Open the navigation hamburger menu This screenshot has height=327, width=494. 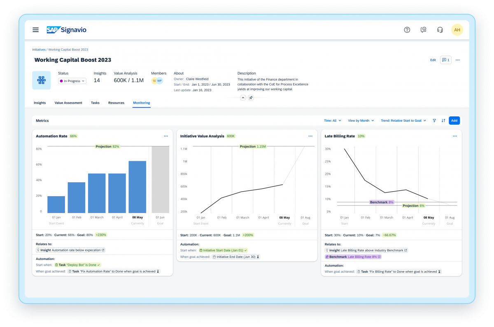pyautogui.click(x=35, y=29)
